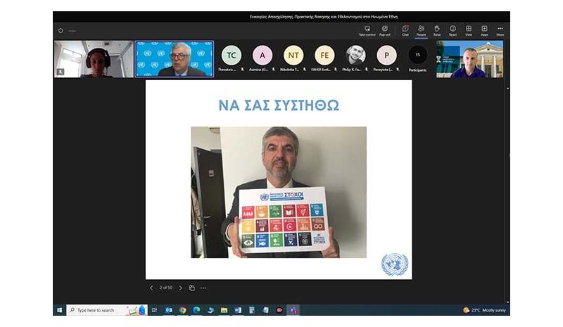Open the React emoji menu
Image resolution: width=563 pixels, height=327 pixels.
coord(453,31)
